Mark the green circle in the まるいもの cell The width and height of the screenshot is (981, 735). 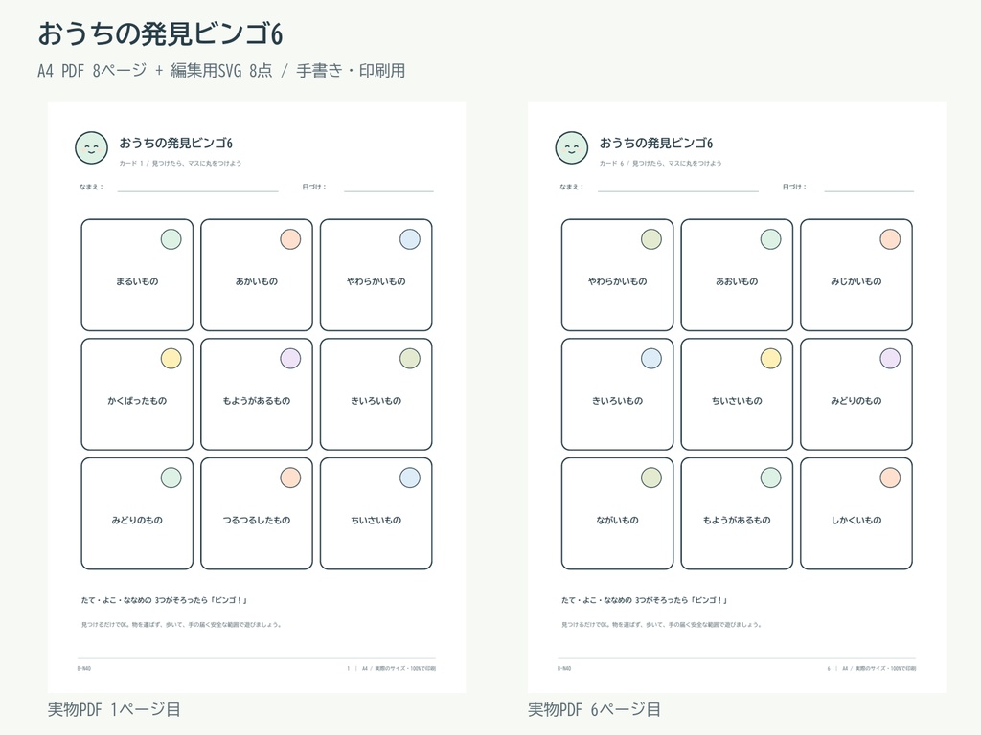pos(171,239)
